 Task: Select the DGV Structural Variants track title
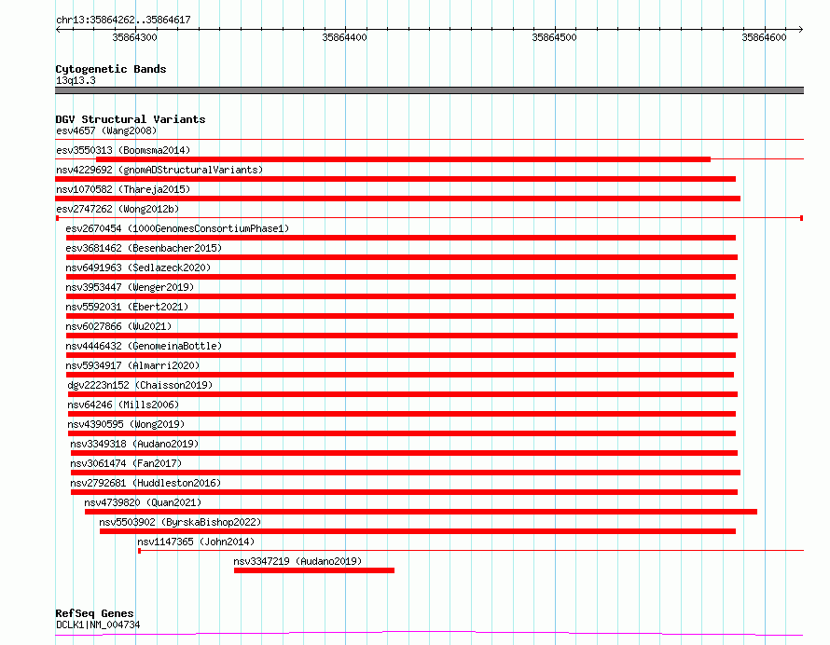tap(131, 119)
